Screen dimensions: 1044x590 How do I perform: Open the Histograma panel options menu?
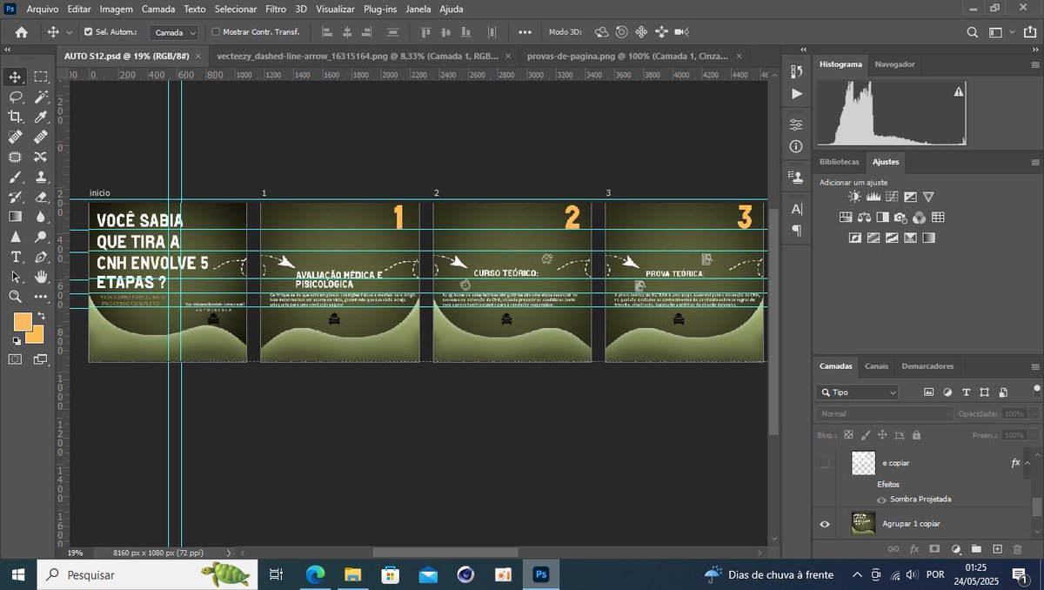pyautogui.click(x=1035, y=64)
